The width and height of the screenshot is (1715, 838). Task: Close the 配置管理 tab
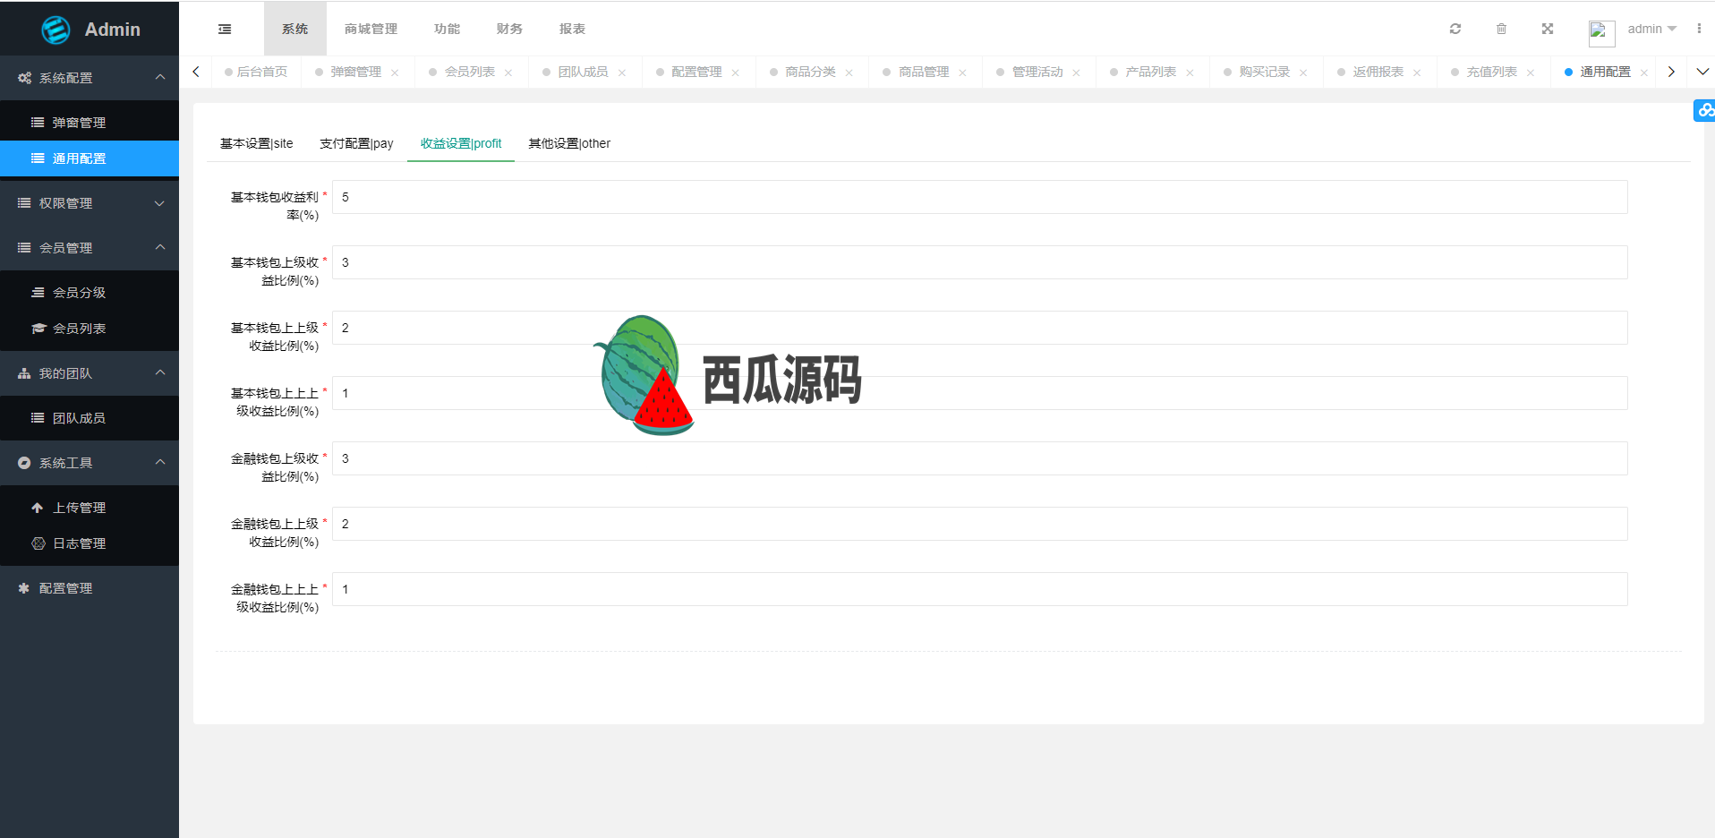(736, 73)
